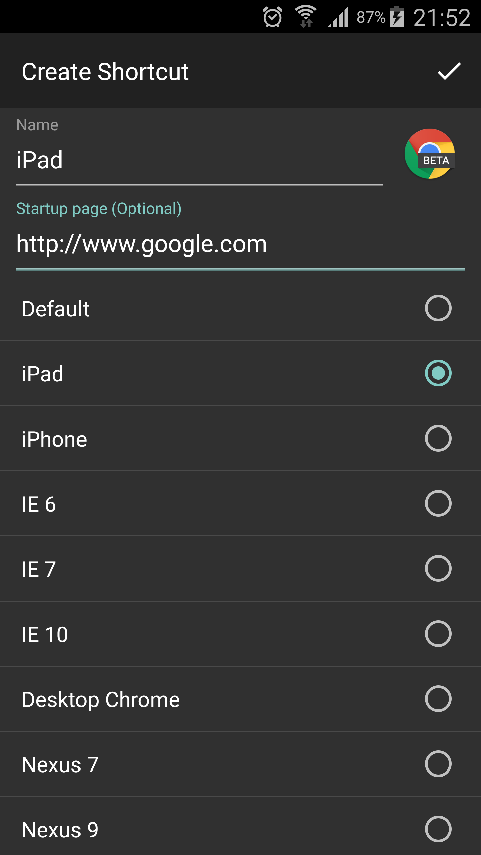481x855 pixels.
Task: Select the iPad radio button
Action: tap(438, 373)
